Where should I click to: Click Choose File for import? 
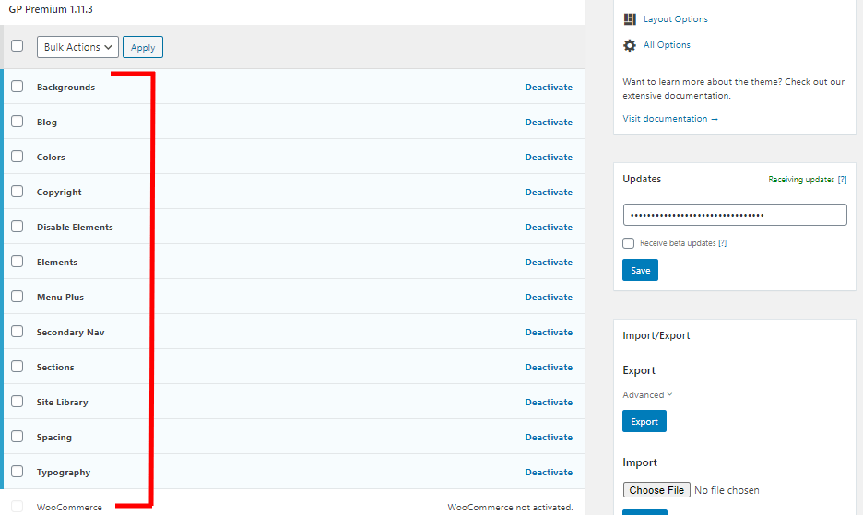[x=656, y=490]
